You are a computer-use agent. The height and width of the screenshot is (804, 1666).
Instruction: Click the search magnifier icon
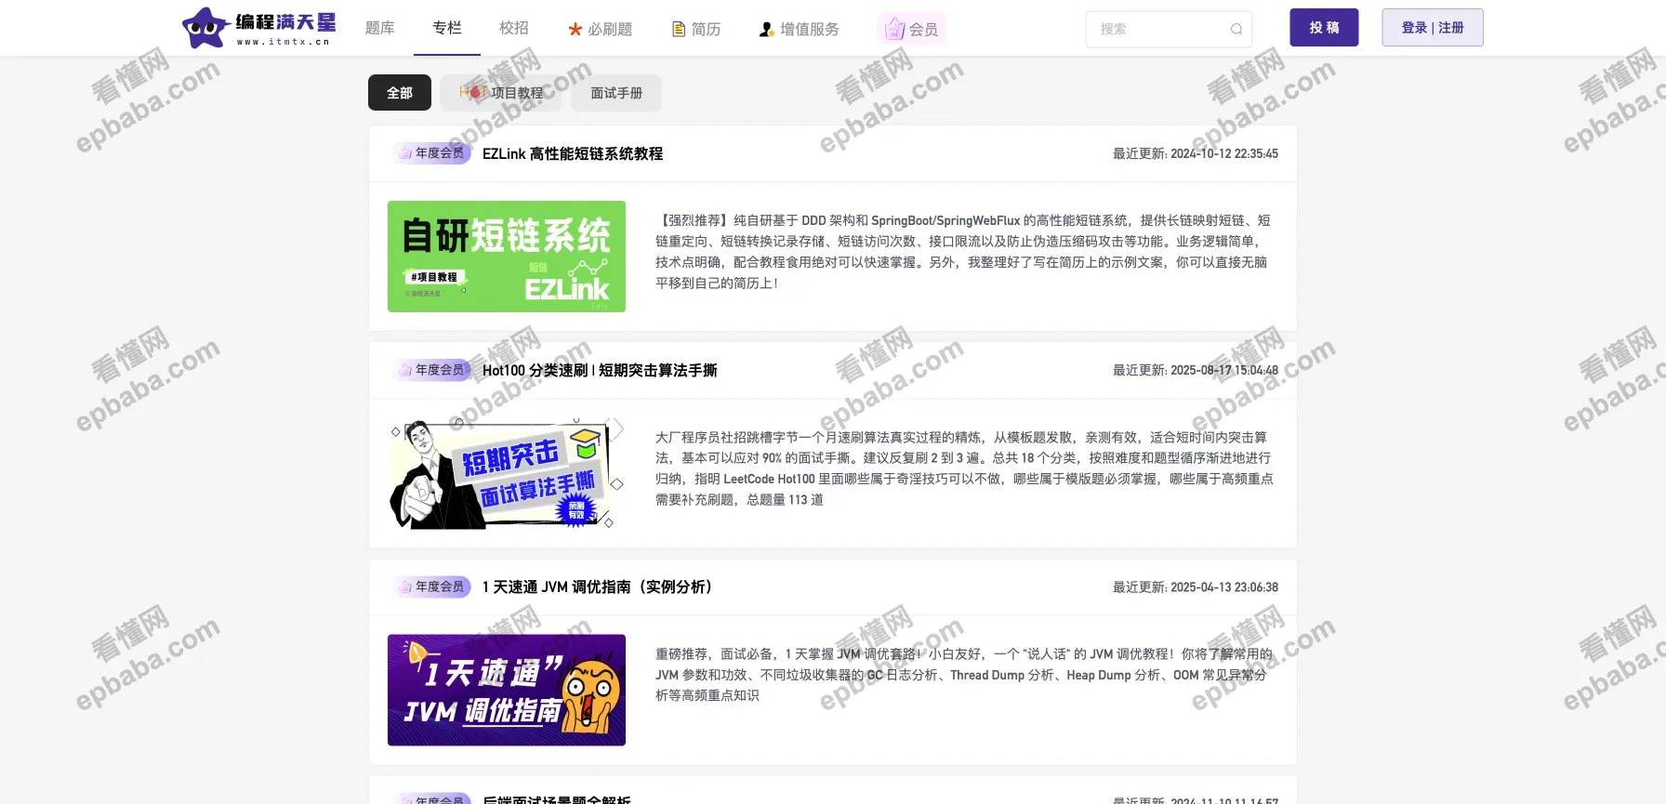[x=1236, y=29]
